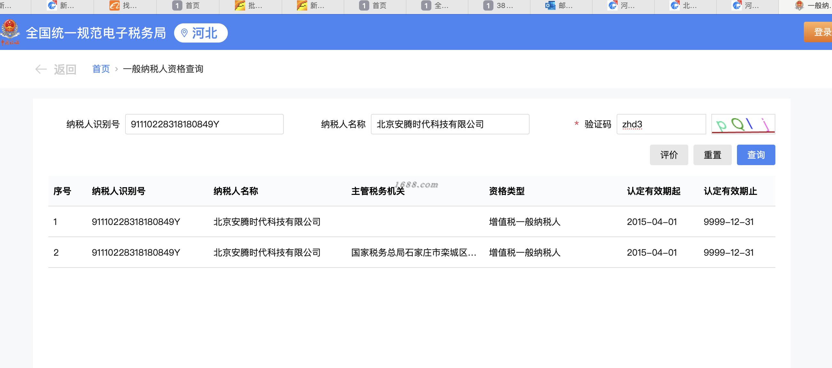Focus the 纳税人识别号 input field

tap(204, 124)
